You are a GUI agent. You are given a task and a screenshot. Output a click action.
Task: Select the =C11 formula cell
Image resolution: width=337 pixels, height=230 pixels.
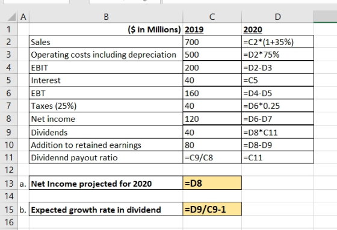point(277,157)
